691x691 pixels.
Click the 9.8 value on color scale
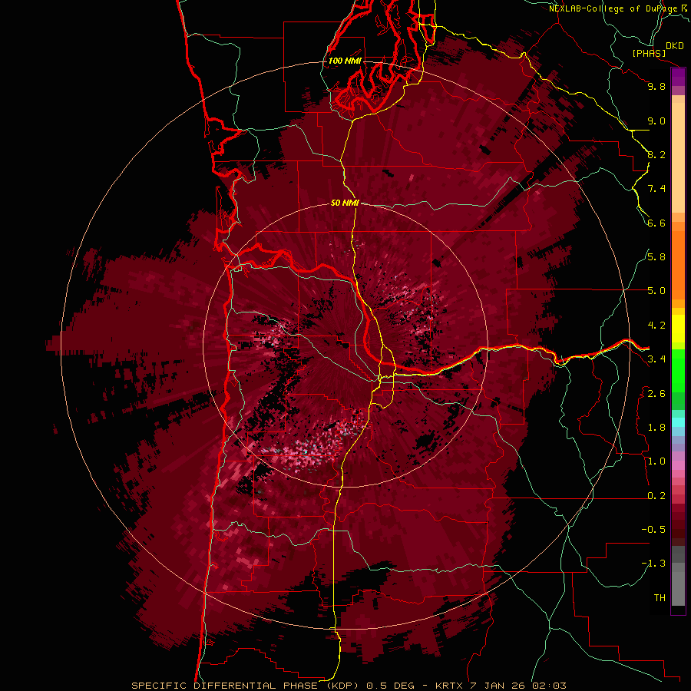click(656, 86)
